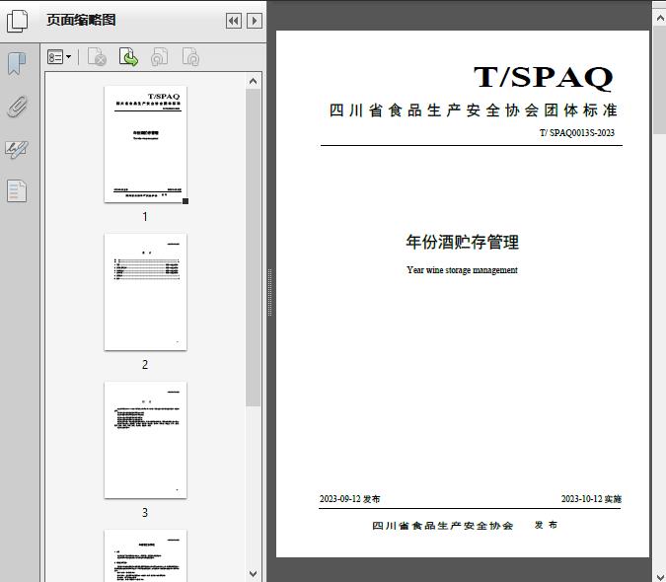Click the 四川省食品生产安全协会团体标准 heading
The width and height of the screenshot is (666, 582).
pos(474,110)
